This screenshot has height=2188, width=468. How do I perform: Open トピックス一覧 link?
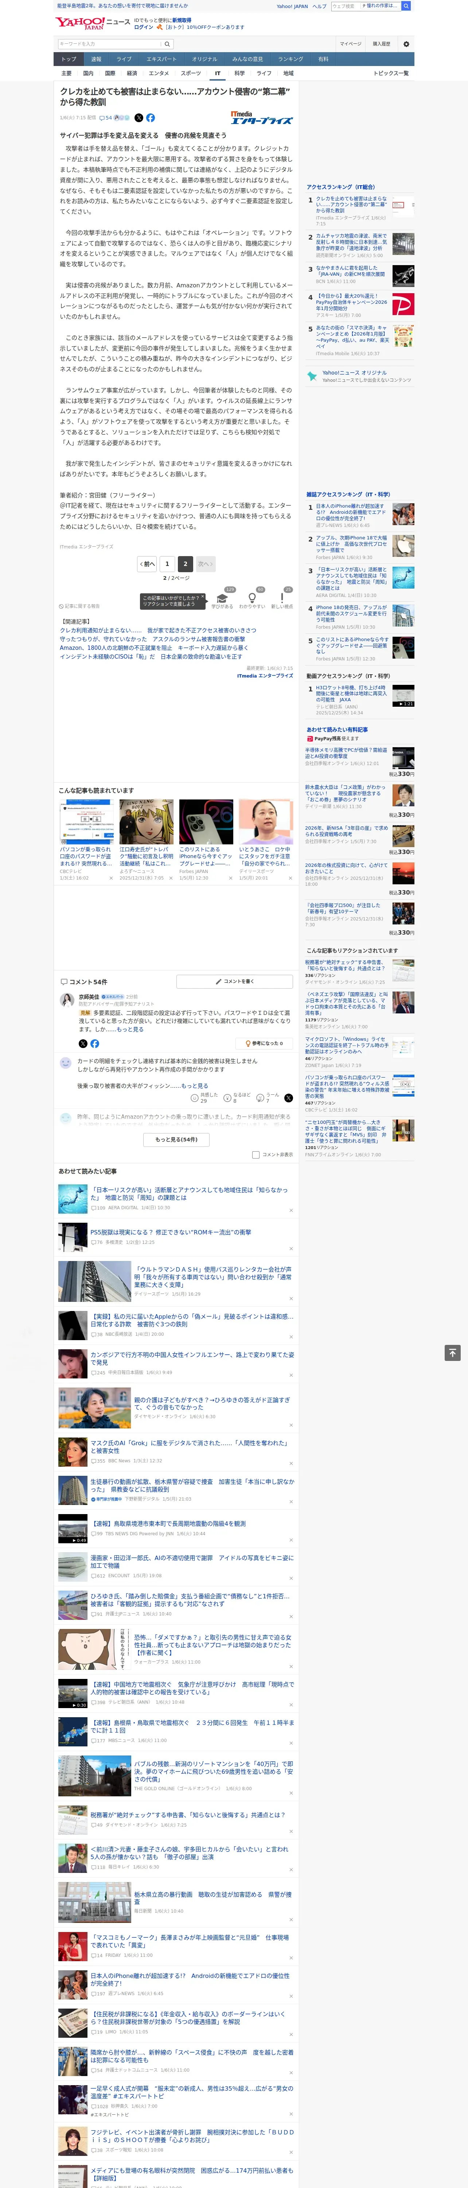[391, 73]
